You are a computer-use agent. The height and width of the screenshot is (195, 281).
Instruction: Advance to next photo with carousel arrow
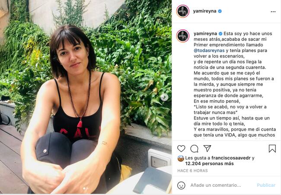pos(164,98)
